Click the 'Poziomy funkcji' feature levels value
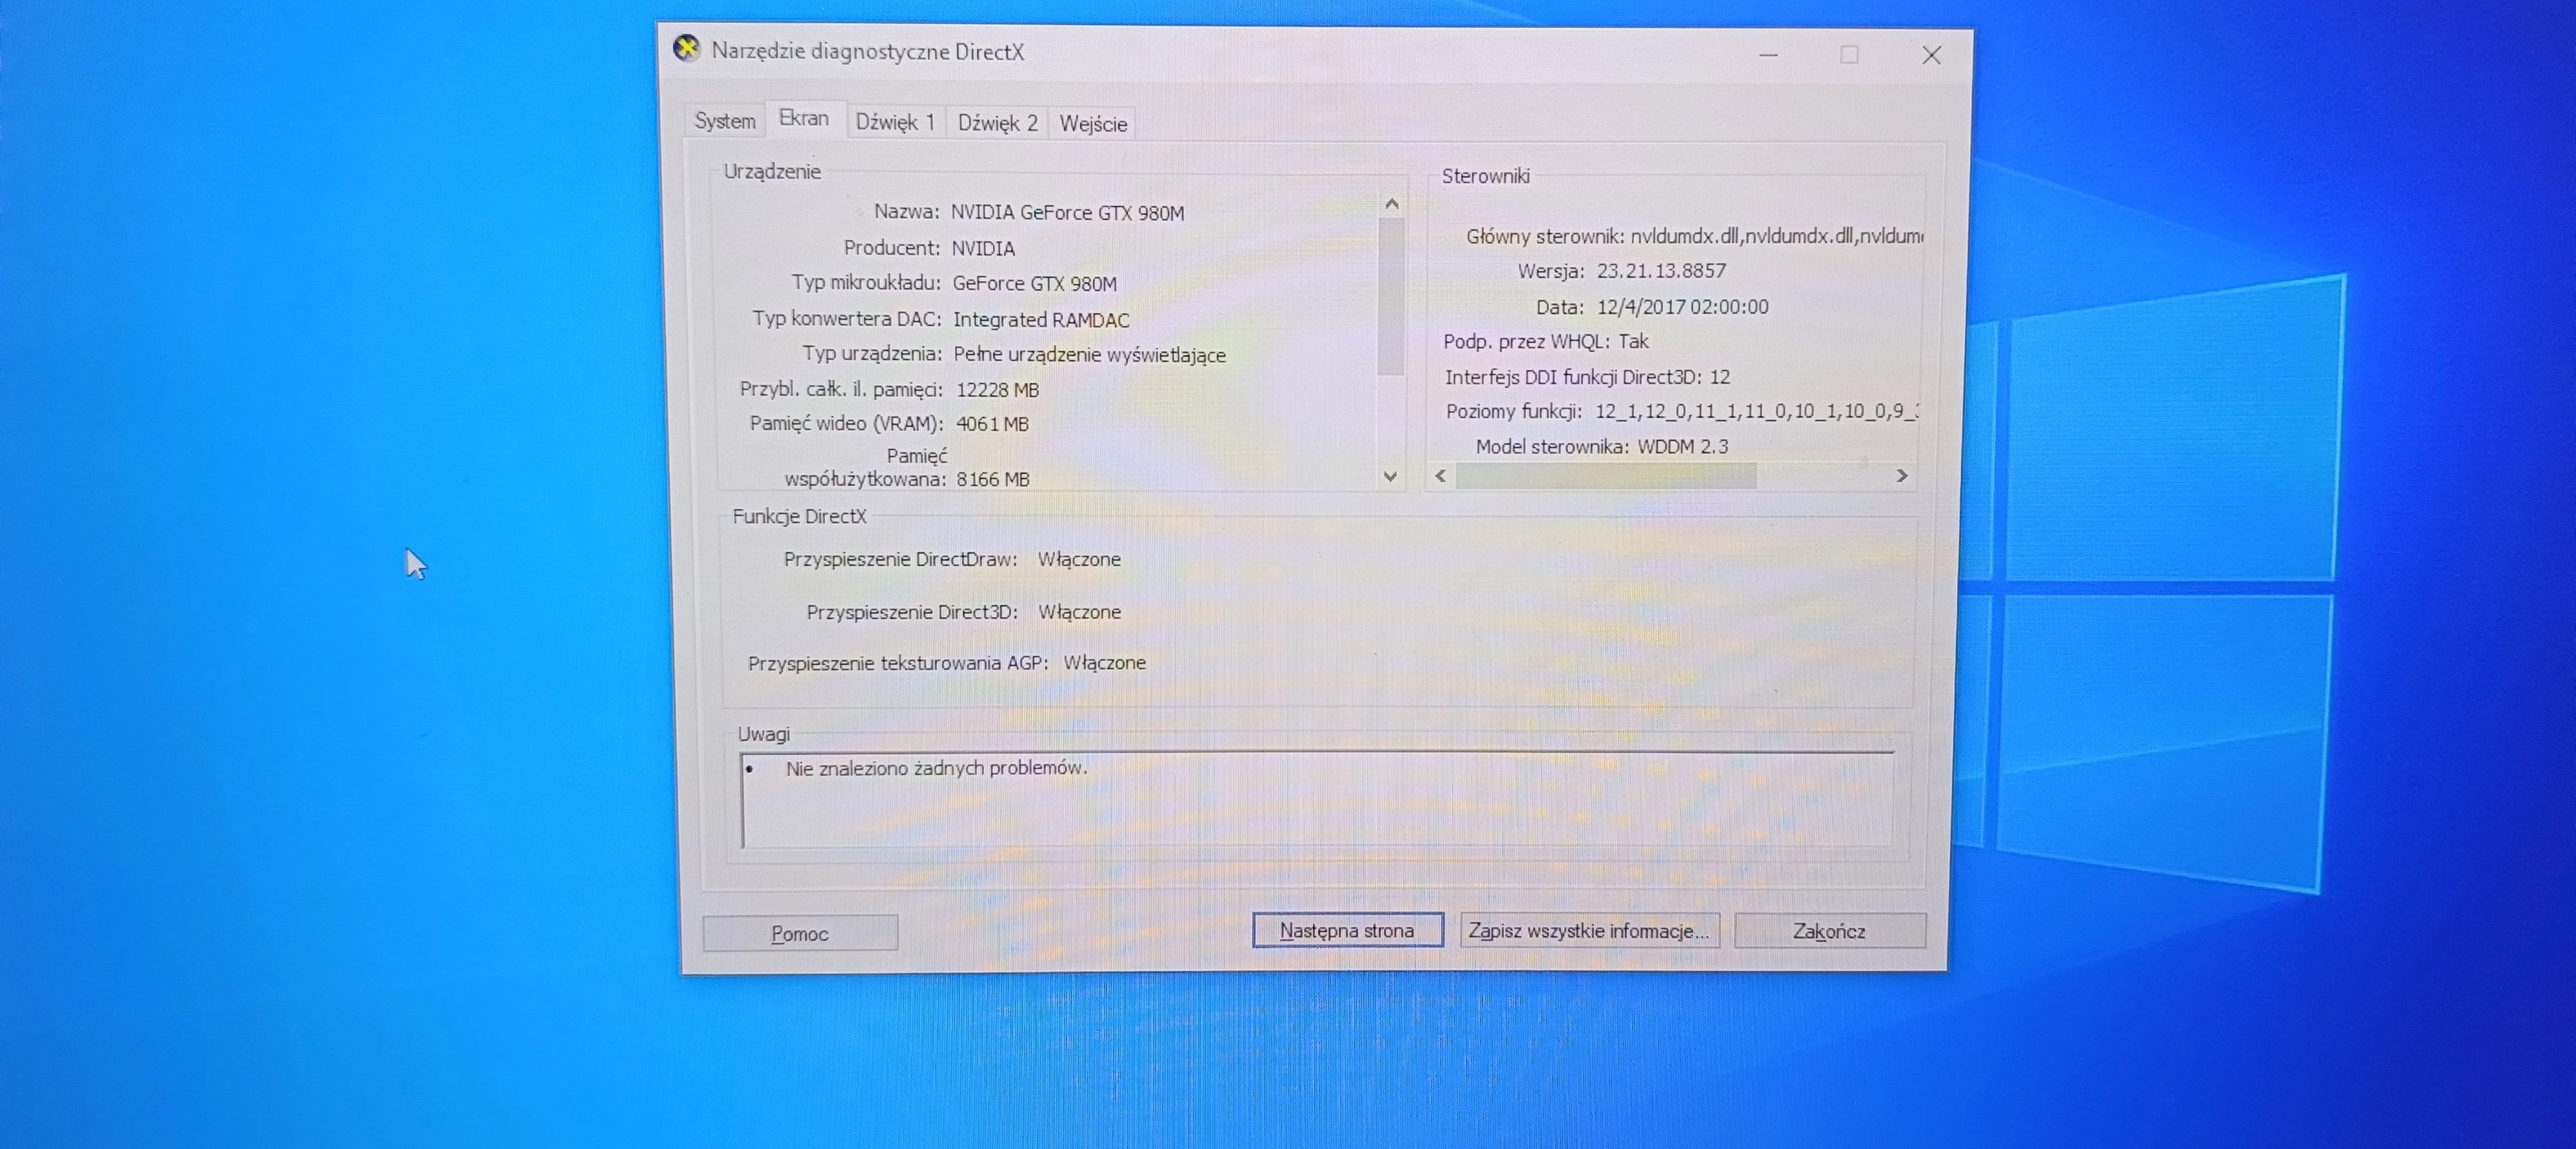Screen dimensions: 2576x1149 coord(1756,411)
